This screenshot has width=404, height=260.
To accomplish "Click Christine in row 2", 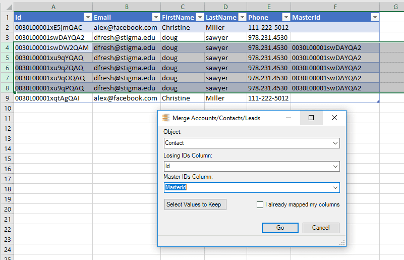I will pyautogui.click(x=183, y=27).
